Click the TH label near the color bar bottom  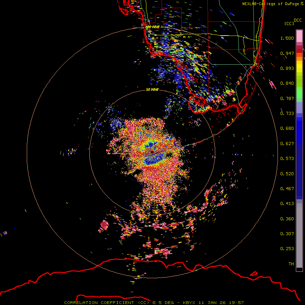click(291, 264)
